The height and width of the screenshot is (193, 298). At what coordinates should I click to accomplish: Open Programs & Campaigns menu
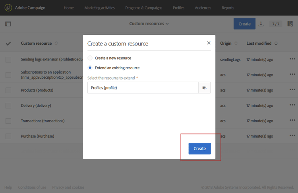143,8
